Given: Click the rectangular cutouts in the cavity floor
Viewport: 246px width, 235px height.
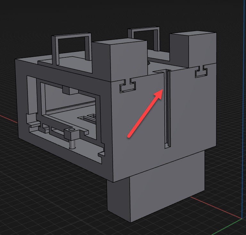Looking at the screenshot, I should click(x=90, y=117).
